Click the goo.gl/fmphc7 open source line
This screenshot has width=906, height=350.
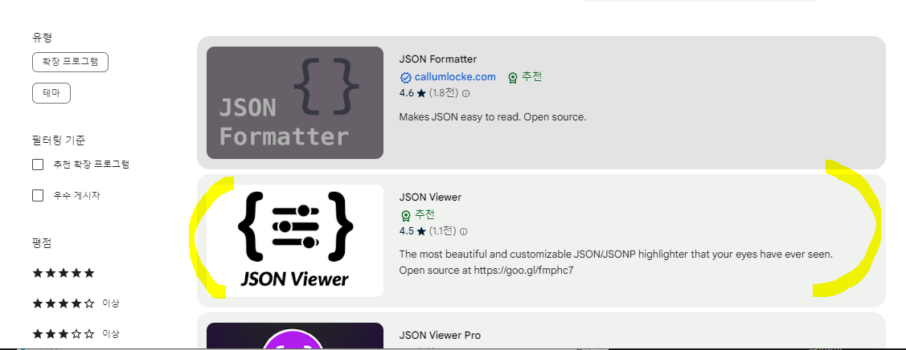click(x=486, y=270)
